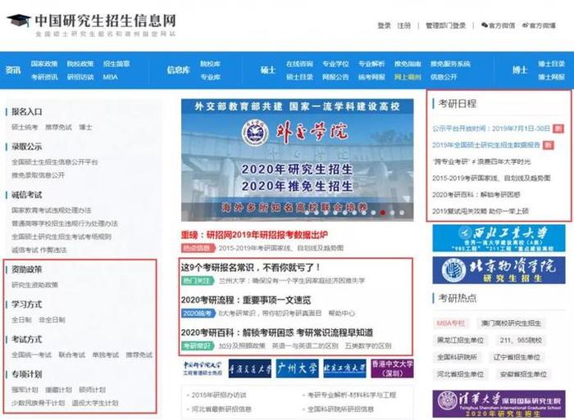The height and width of the screenshot is (420, 574).
Task: Select 院校库 under 信息库
Action: 210,64
